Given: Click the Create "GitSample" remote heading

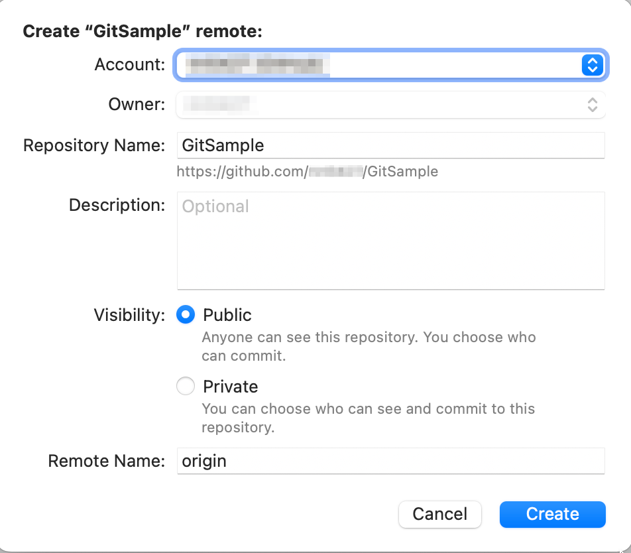Looking at the screenshot, I should click(x=143, y=31).
